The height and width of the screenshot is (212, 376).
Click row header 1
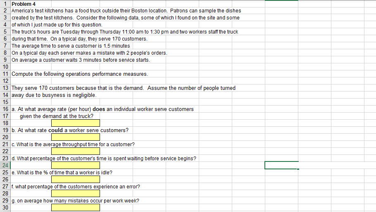coord(5,4)
